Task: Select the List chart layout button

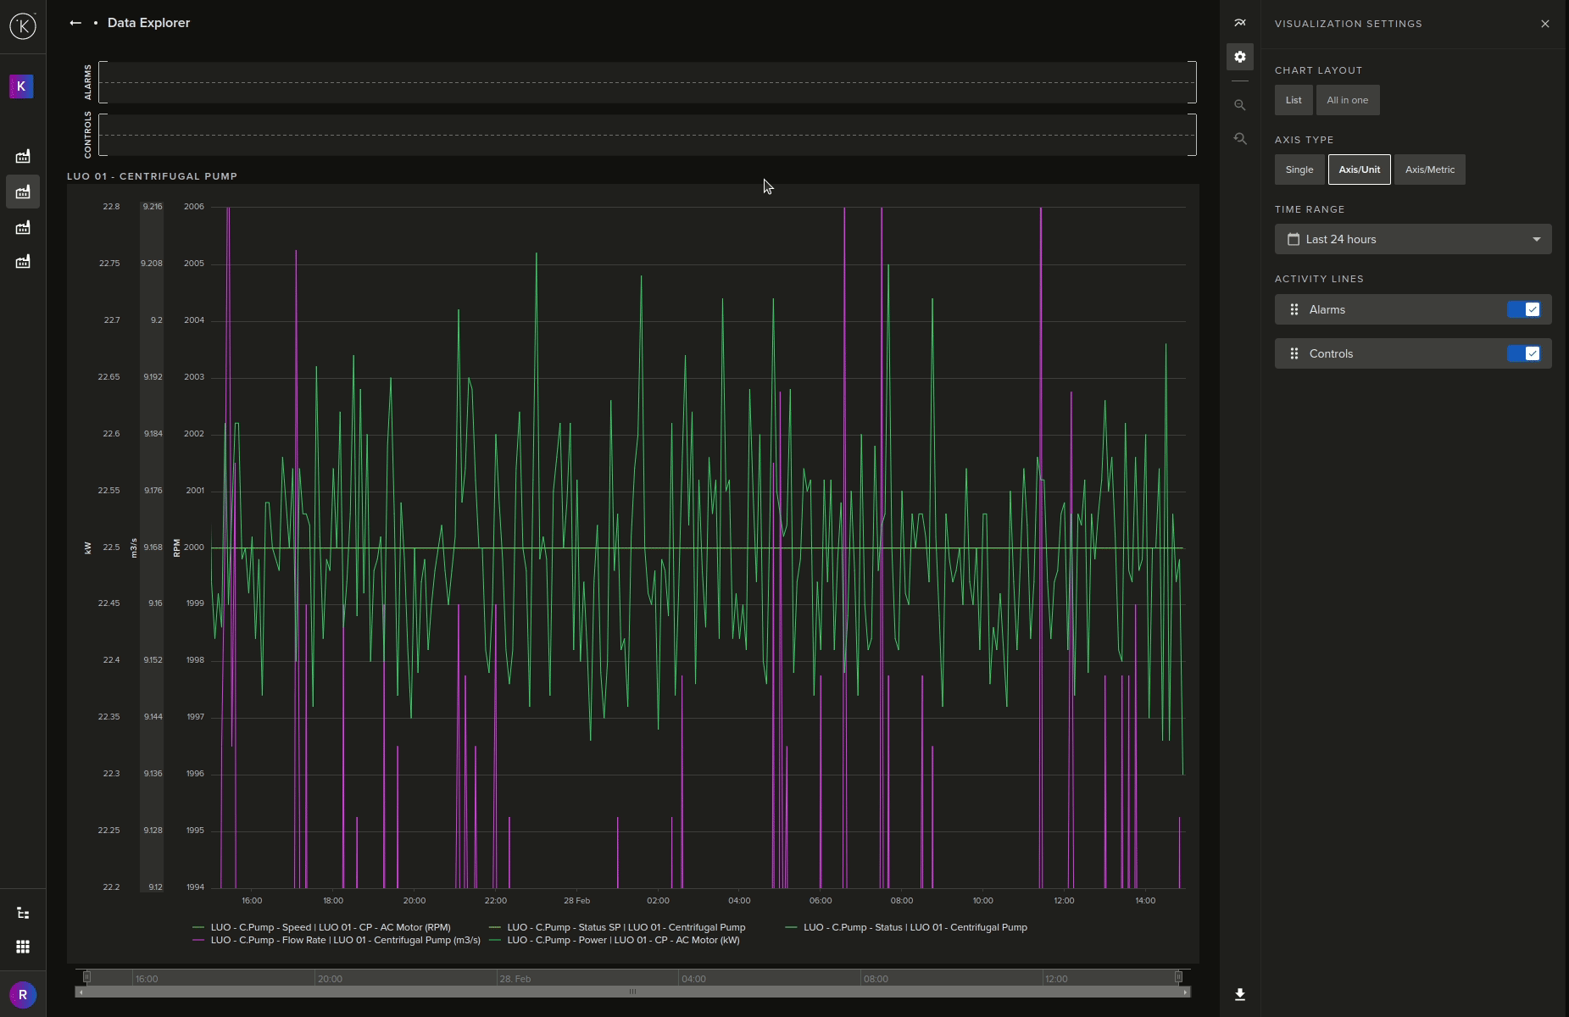Action: pos(1293,100)
